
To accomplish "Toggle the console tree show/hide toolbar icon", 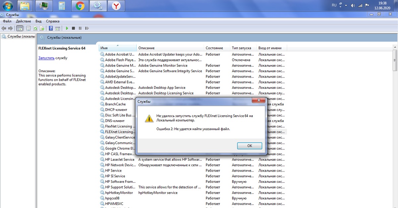I will 20,28.
